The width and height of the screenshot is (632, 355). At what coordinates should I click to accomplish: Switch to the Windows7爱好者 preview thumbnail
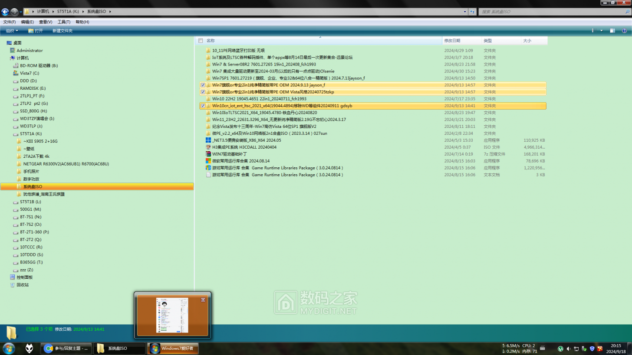172,316
